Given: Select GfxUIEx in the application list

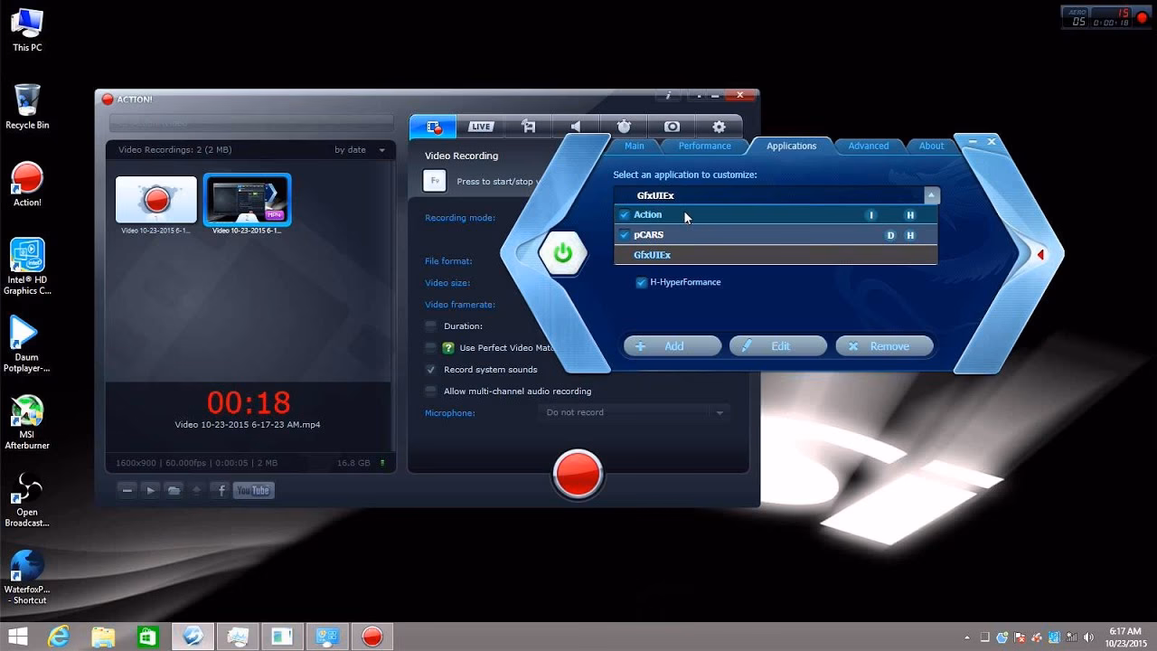Looking at the screenshot, I should 776,255.
